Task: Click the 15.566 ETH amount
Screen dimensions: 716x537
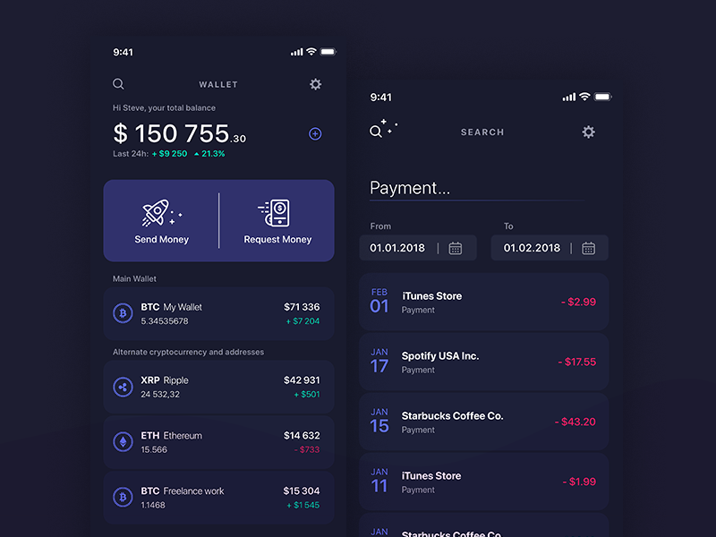Action: (154, 450)
